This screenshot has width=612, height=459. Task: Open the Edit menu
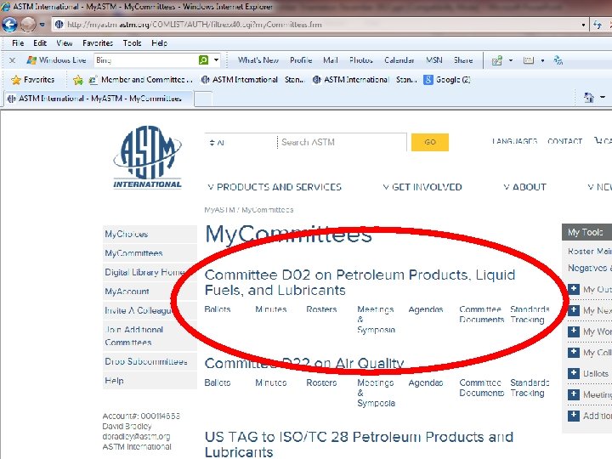40,43
